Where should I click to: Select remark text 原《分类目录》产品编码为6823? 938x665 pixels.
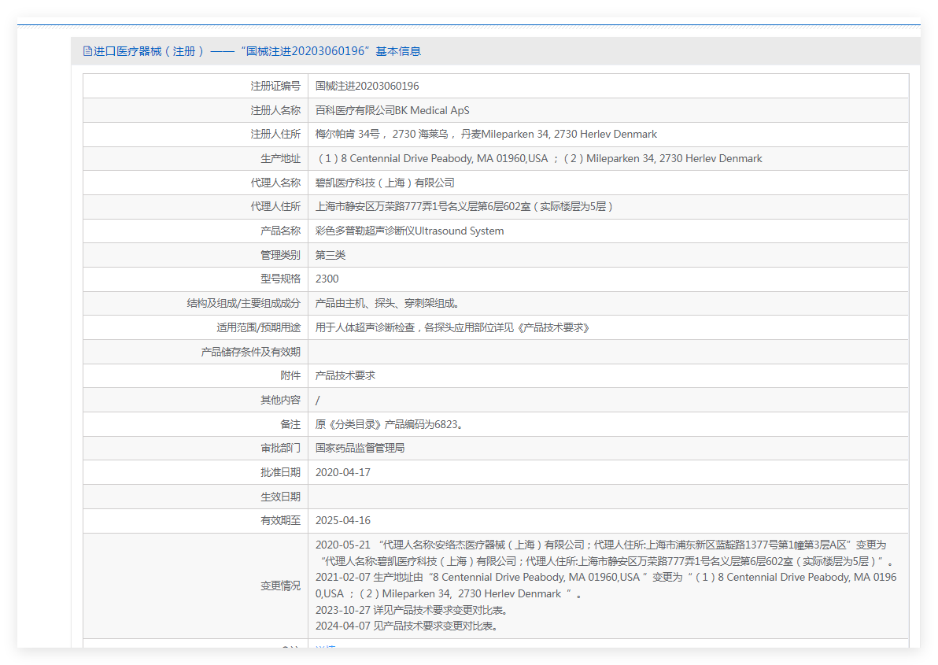pos(389,424)
